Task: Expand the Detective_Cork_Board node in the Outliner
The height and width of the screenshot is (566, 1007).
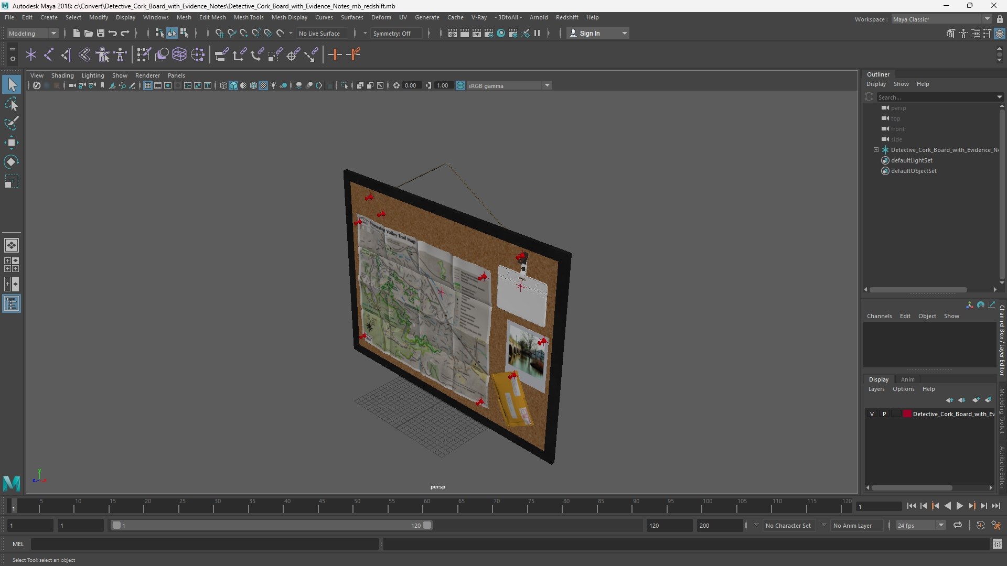Action: point(876,150)
